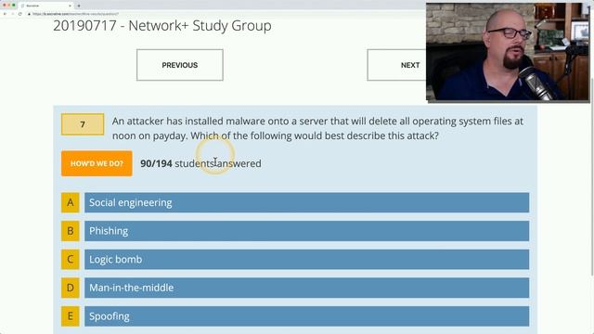Select the letter A answer badge
The height and width of the screenshot is (334, 594).
[x=71, y=202]
